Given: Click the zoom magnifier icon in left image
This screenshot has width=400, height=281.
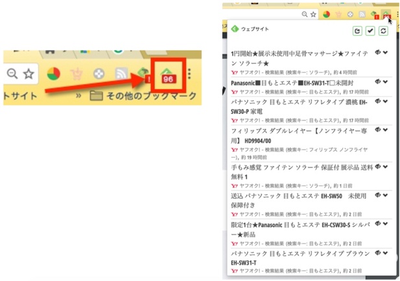Looking at the screenshot, I should pos(12,74).
